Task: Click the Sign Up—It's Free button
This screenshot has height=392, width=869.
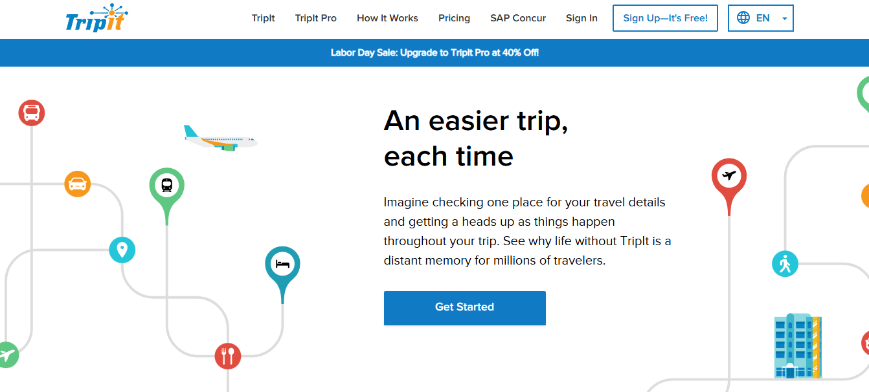Action: 665,18
